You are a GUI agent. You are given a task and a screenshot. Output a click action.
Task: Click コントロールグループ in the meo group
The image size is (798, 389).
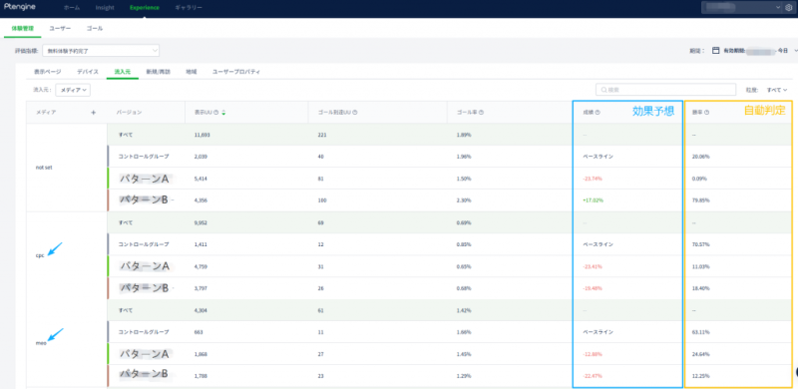click(144, 332)
